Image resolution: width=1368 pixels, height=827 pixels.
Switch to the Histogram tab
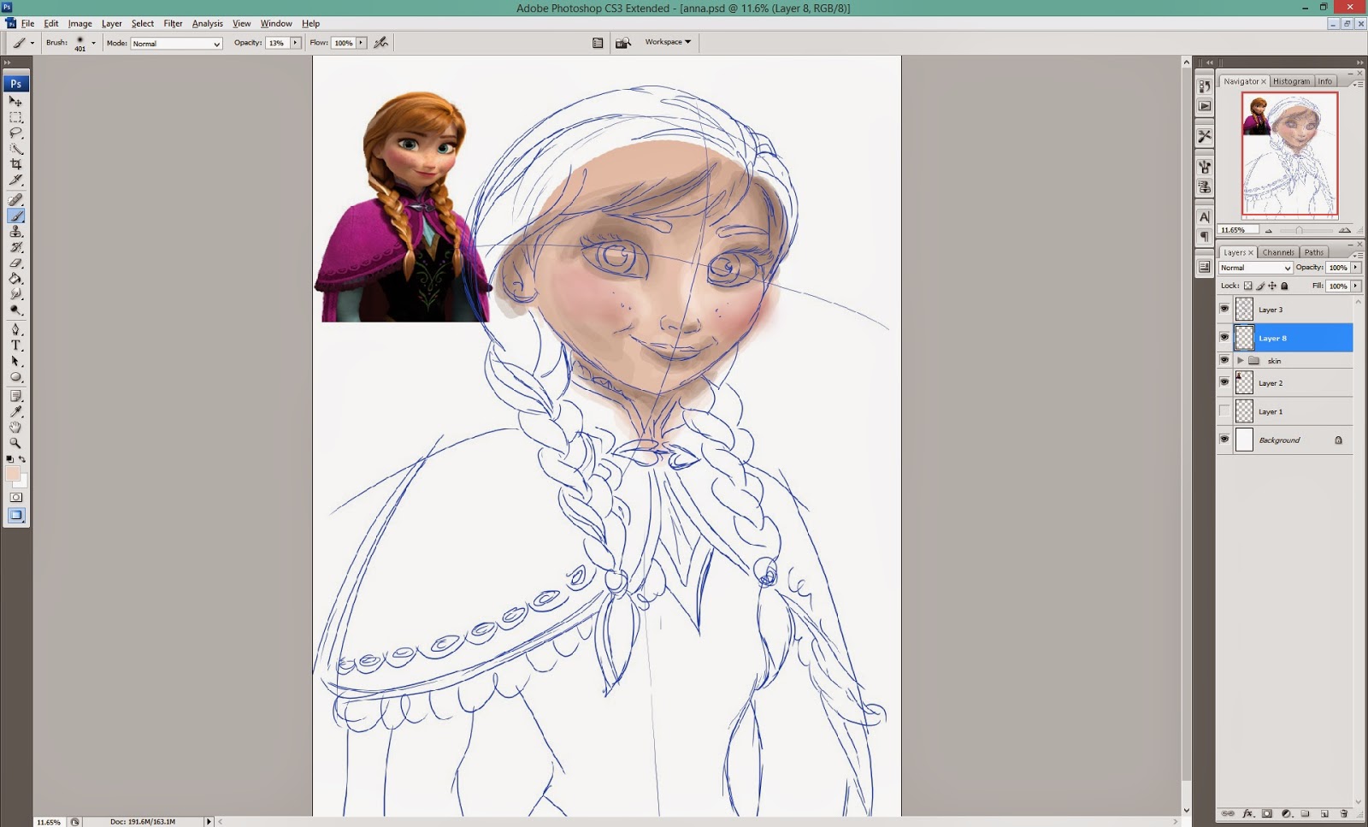pos(1291,81)
